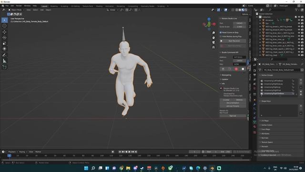This screenshot has width=305, height=172.
Task: Expand the UV Maps panel
Action: coord(265,121)
